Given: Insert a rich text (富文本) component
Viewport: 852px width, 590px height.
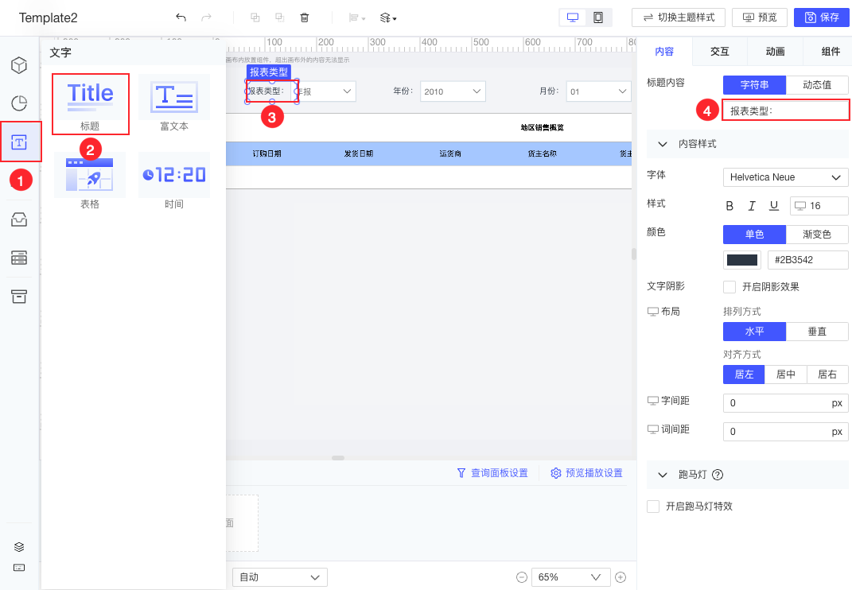Looking at the screenshot, I should 174,103.
